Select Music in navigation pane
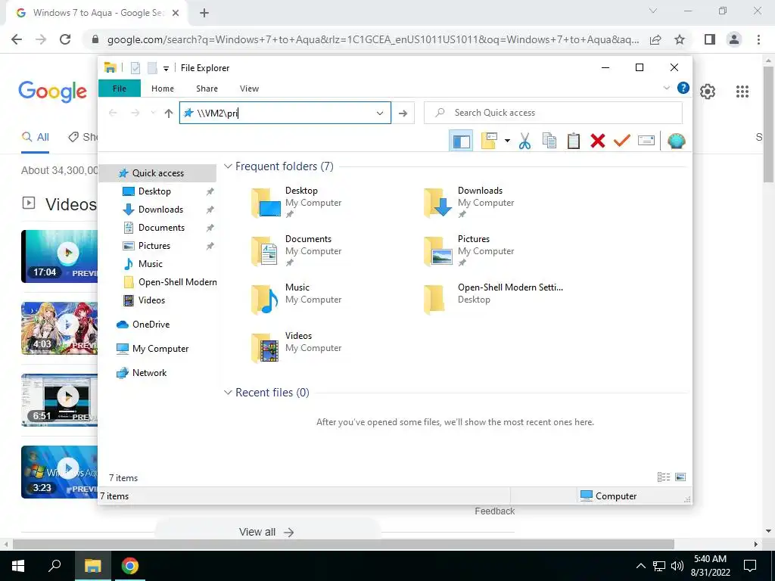This screenshot has height=581, width=775. (150, 264)
